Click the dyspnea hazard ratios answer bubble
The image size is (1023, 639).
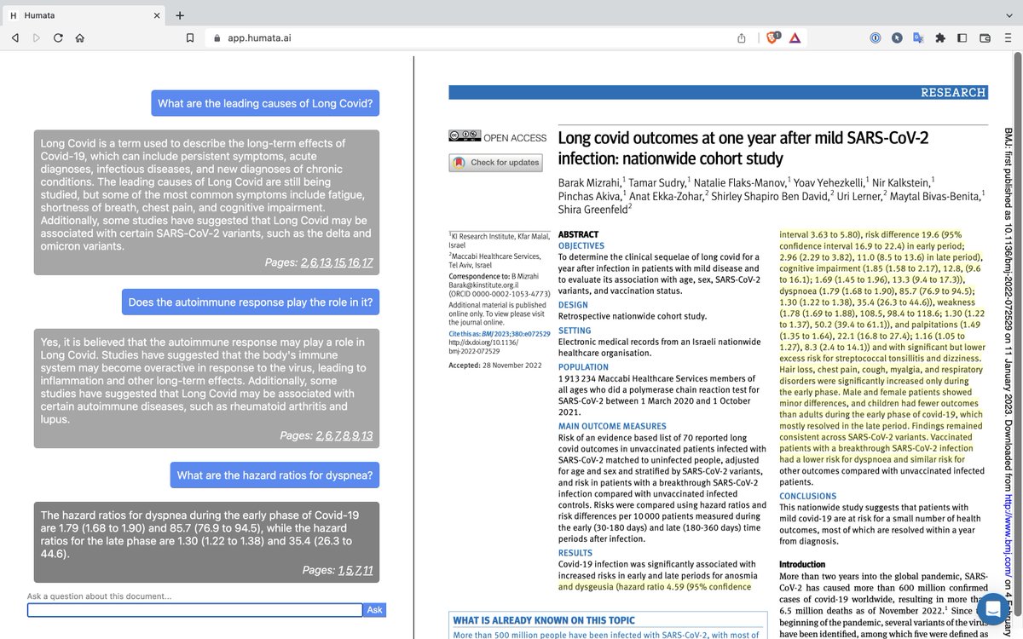[206, 541]
